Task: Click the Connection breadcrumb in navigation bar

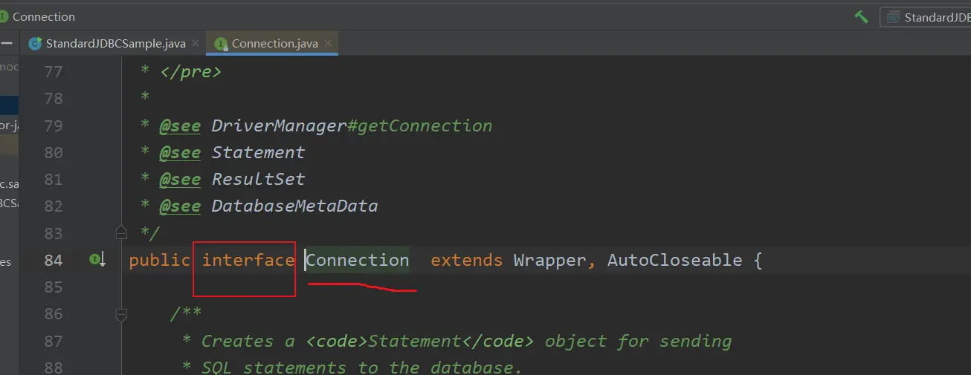Action: point(43,16)
